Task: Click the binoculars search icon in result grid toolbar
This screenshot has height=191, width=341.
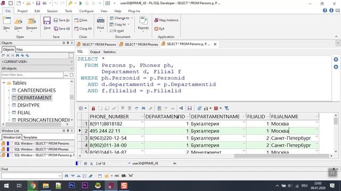Action: (x=143, y=108)
